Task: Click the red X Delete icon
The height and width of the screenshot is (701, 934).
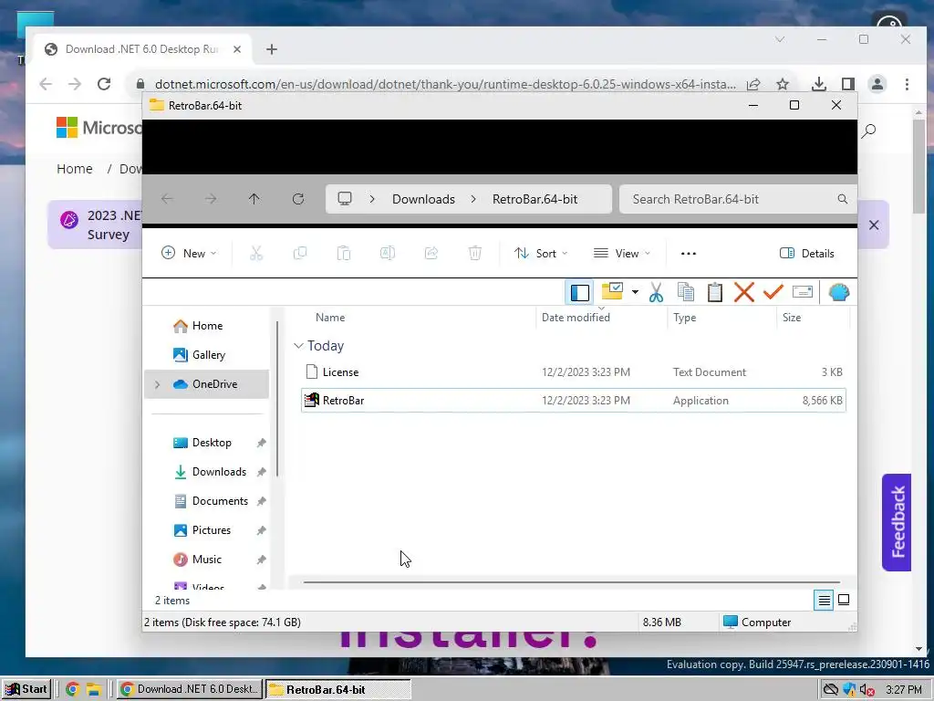Action: [744, 292]
